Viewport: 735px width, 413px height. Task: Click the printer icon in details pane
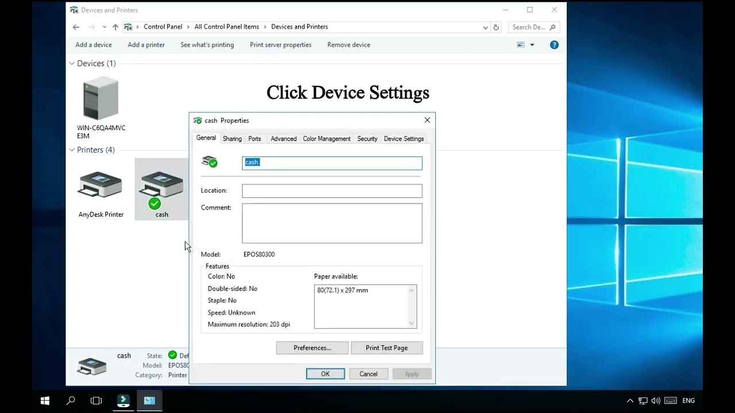tap(92, 366)
